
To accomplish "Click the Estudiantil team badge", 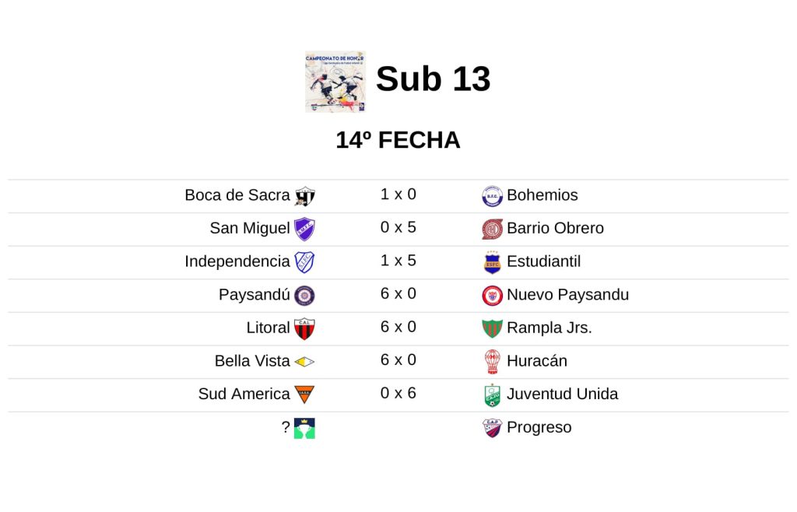I will click(492, 262).
